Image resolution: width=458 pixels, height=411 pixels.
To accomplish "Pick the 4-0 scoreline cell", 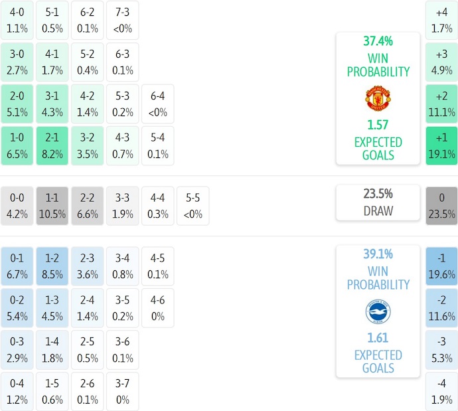I will pyautogui.click(x=17, y=20).
